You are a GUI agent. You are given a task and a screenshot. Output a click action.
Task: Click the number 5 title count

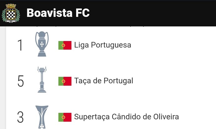pyautogui.click(x=21, y=81)
